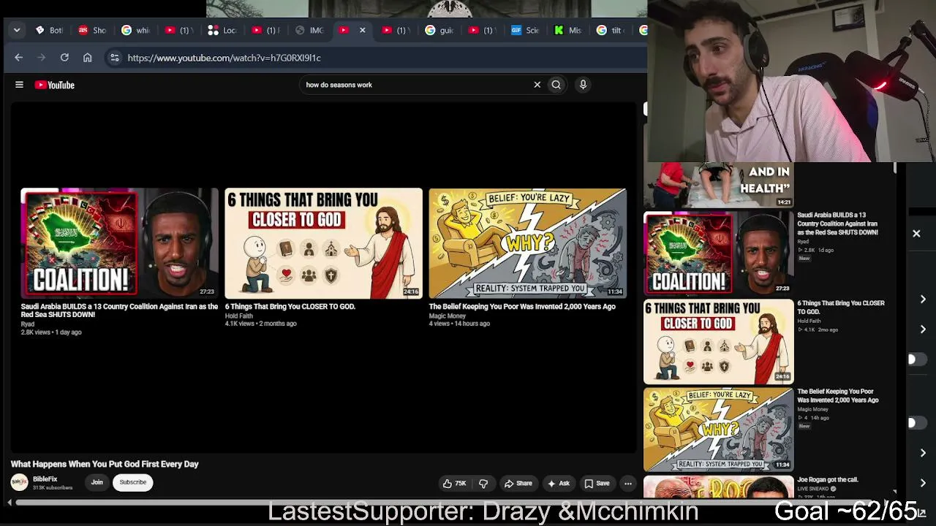The height and width of the screenshot is (526, 936).
Task: Switch to the 'Loc' browser tab
Action: click(x=222, y=30)
